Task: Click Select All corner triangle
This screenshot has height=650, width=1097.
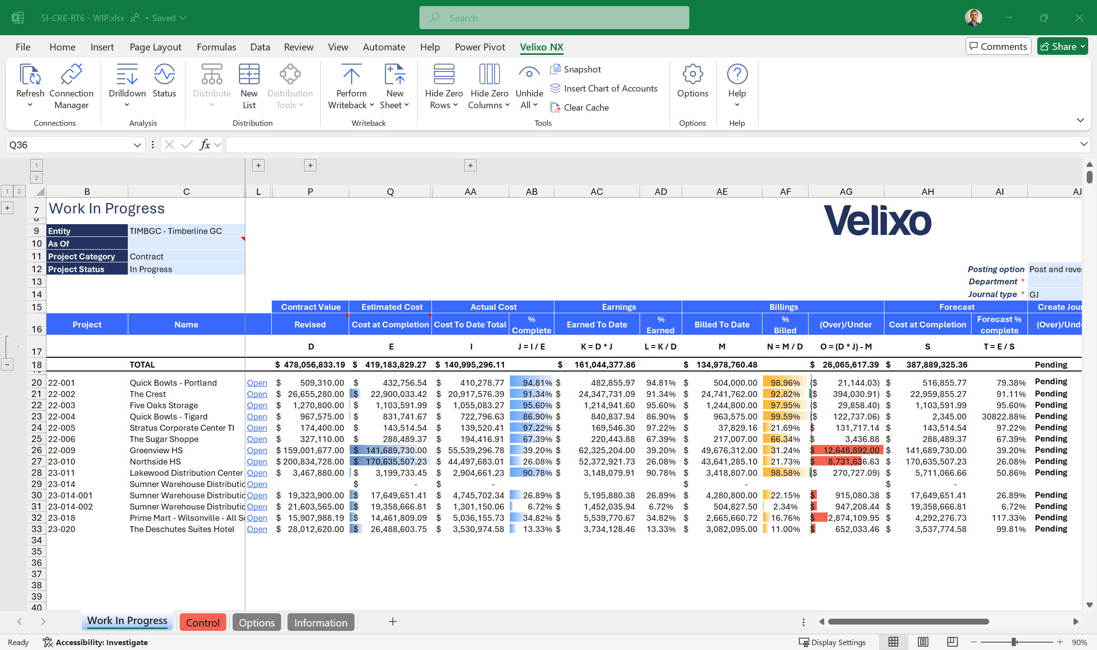Action: click(40, 191)
